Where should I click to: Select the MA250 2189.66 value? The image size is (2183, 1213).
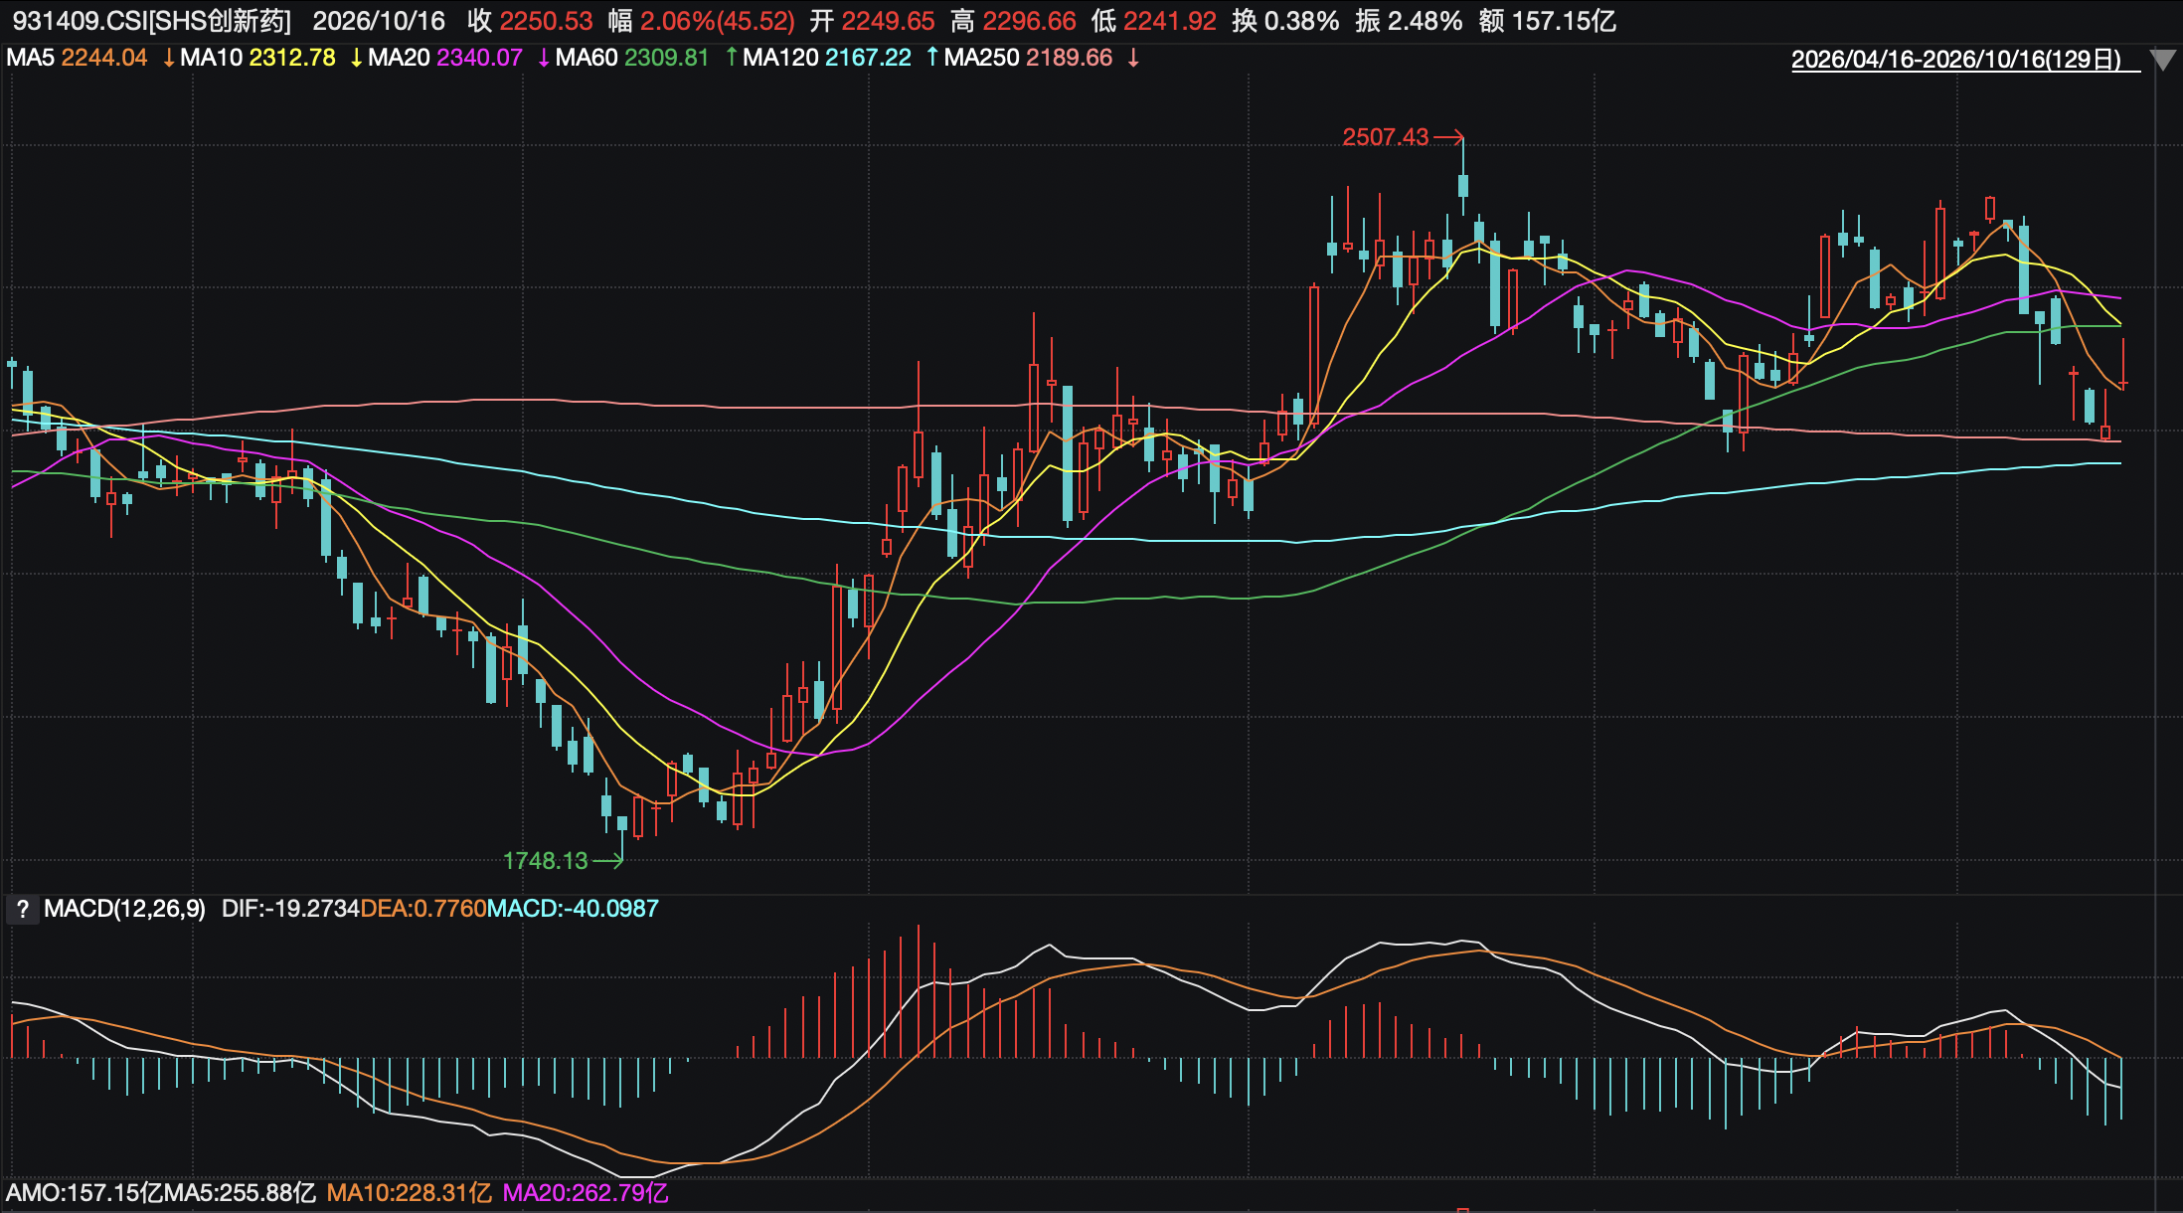1028,58
